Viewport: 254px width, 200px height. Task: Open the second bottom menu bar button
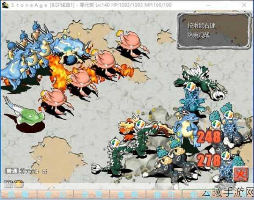pyautogui.click(x=55, y=195)
